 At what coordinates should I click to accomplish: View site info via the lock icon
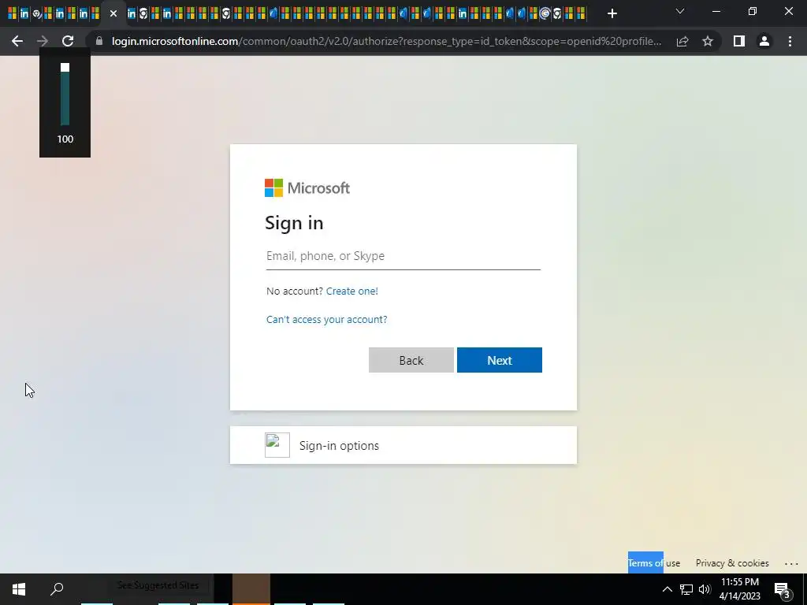99,41
